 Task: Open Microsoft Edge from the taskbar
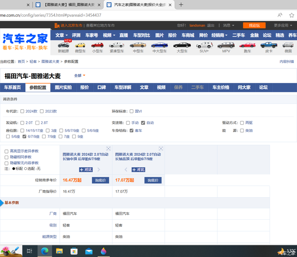coord(45,250)
